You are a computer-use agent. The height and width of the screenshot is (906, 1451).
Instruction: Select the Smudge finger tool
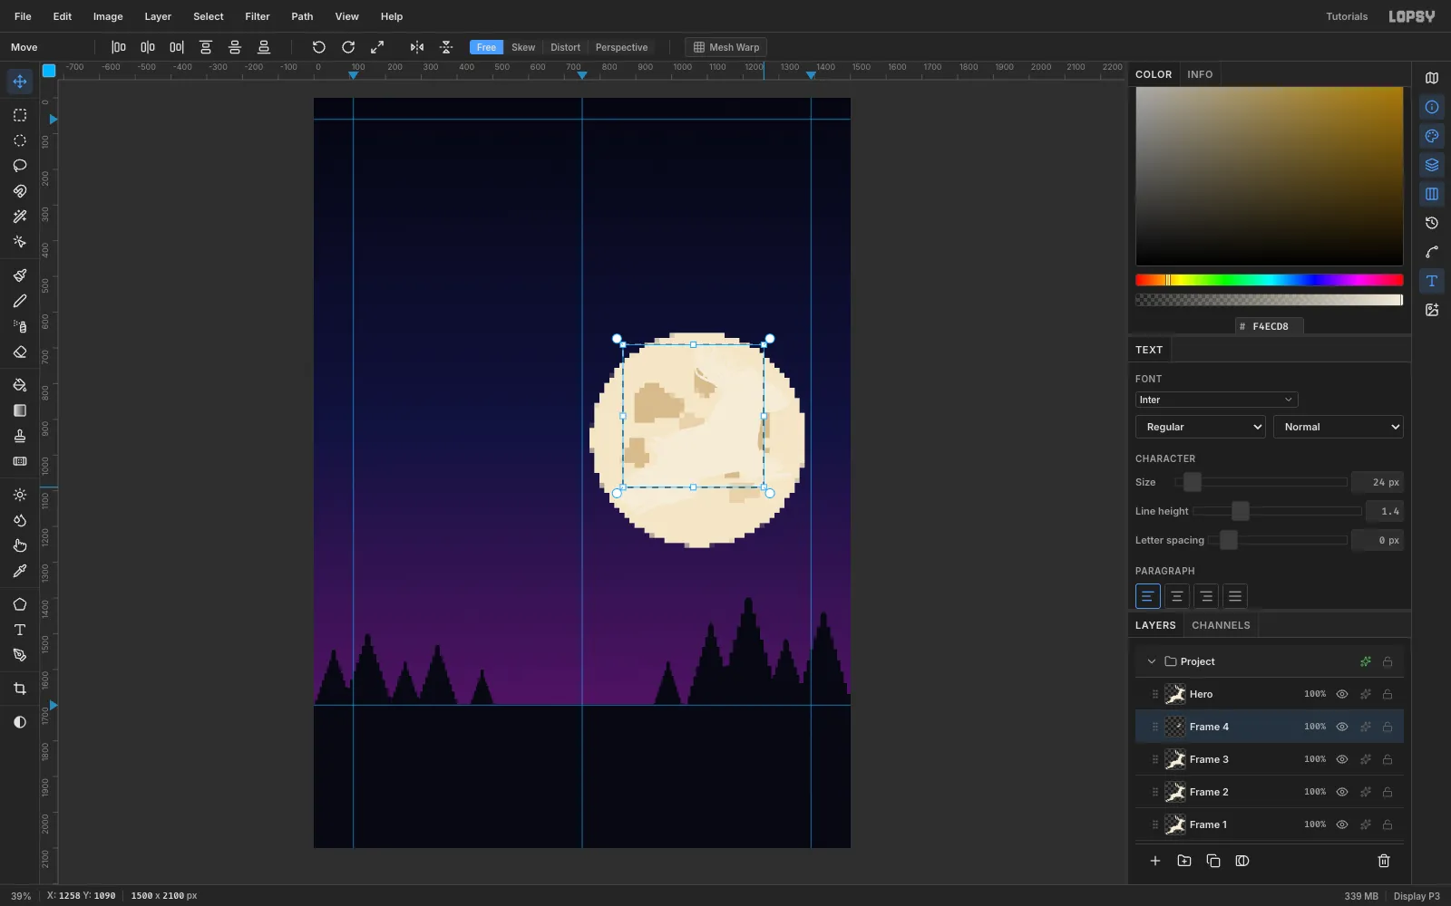(19, 545)
